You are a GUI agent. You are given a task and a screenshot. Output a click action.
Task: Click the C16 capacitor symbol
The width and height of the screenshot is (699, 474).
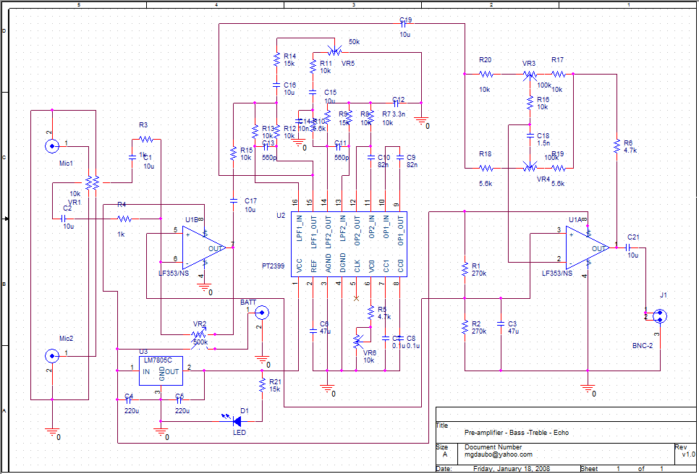(x=277, y=85)
